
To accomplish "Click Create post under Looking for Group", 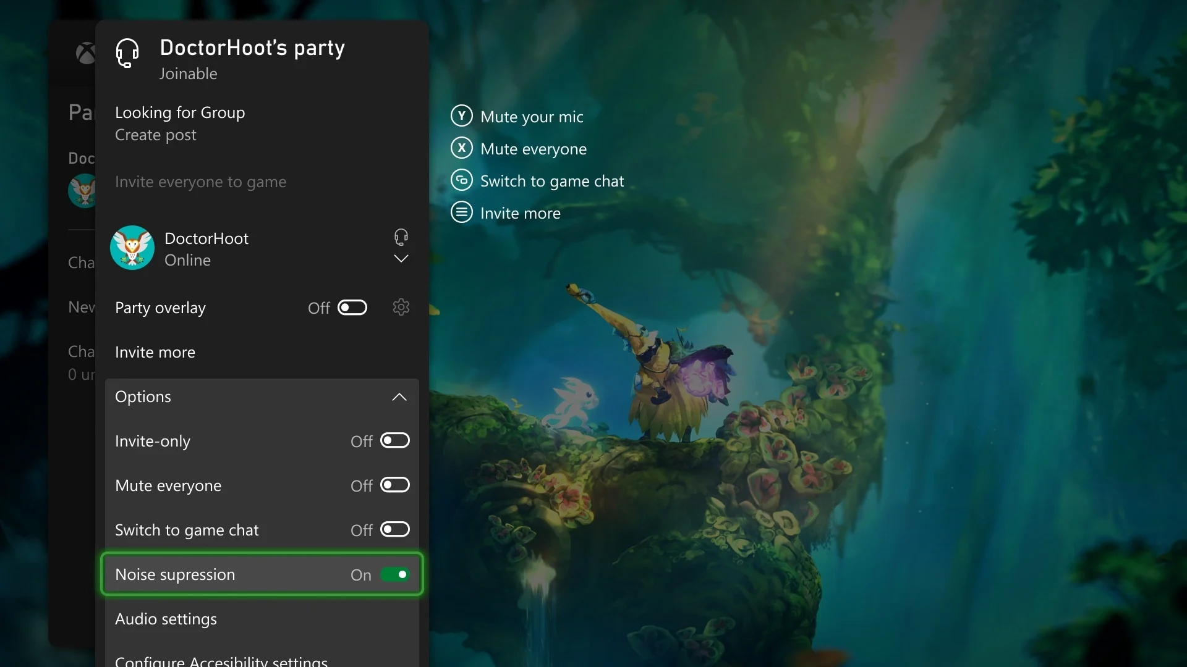I will (x=155, y=135).
